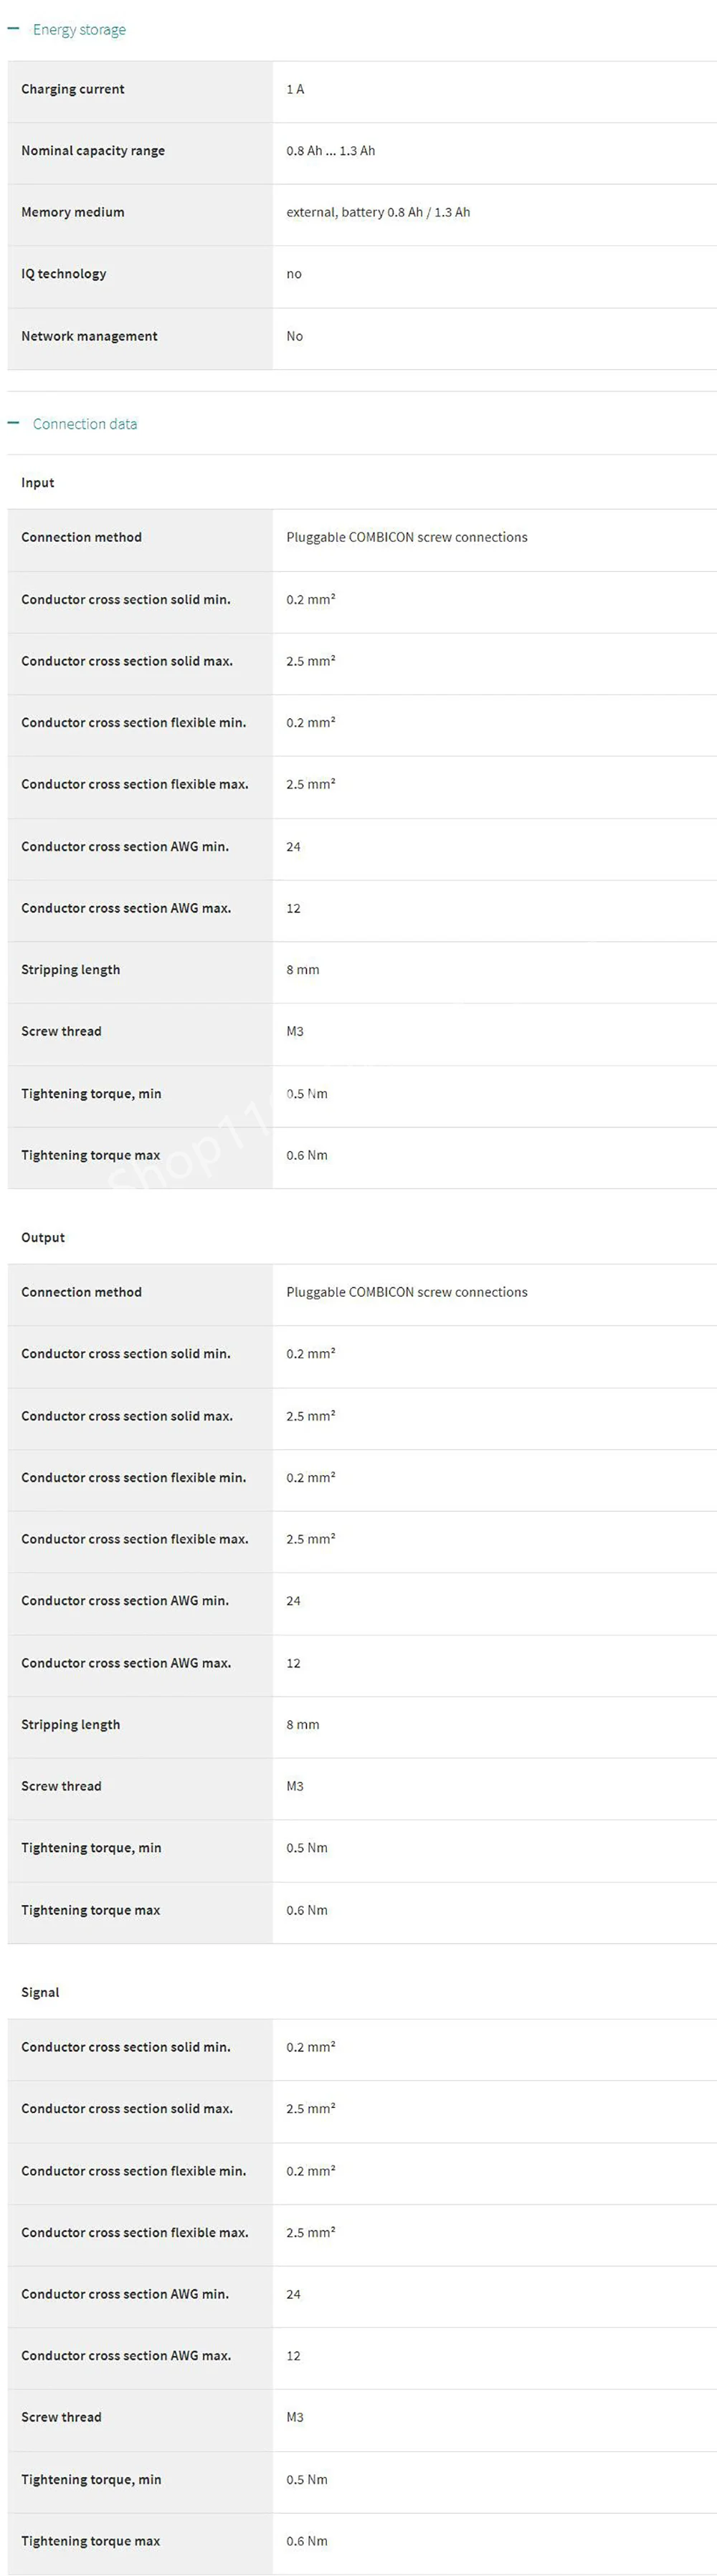This screenshot has height=2576, width=717.
Task: Click the Charging current value "1 A"
Action: coord(295,89)
